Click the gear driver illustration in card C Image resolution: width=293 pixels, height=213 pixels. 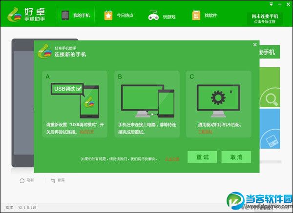click(x=218, y=100)
